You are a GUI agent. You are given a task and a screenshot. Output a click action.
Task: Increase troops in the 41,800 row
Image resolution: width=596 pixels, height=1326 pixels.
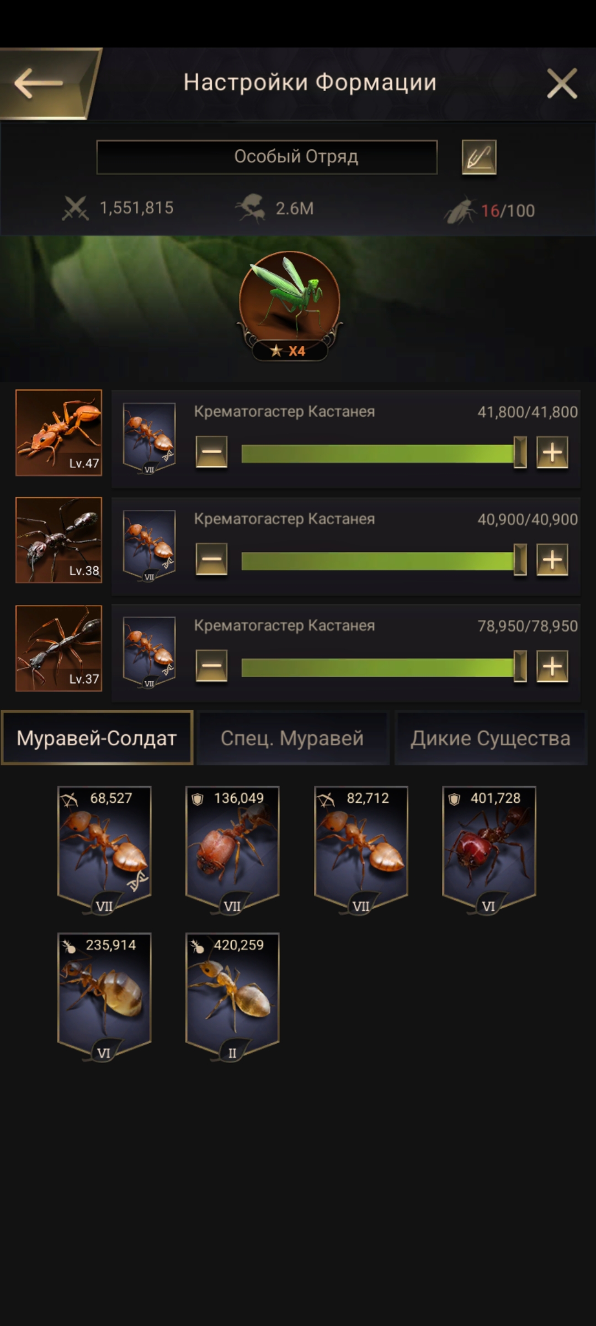[x=552, y=452]
